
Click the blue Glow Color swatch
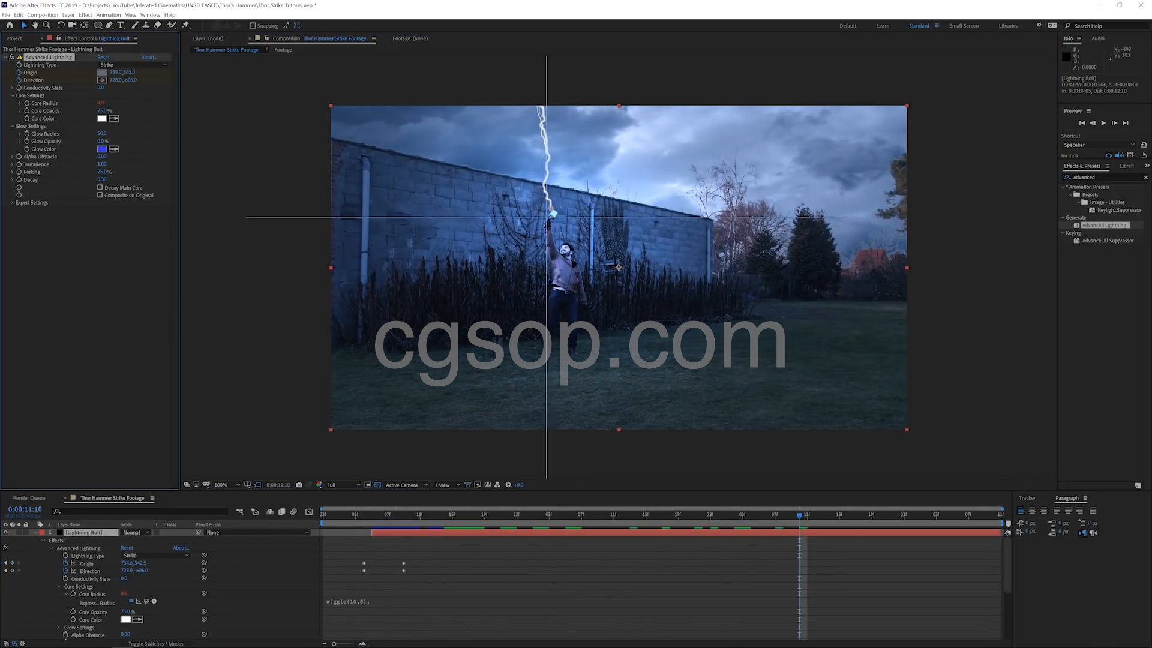(102, 149)
